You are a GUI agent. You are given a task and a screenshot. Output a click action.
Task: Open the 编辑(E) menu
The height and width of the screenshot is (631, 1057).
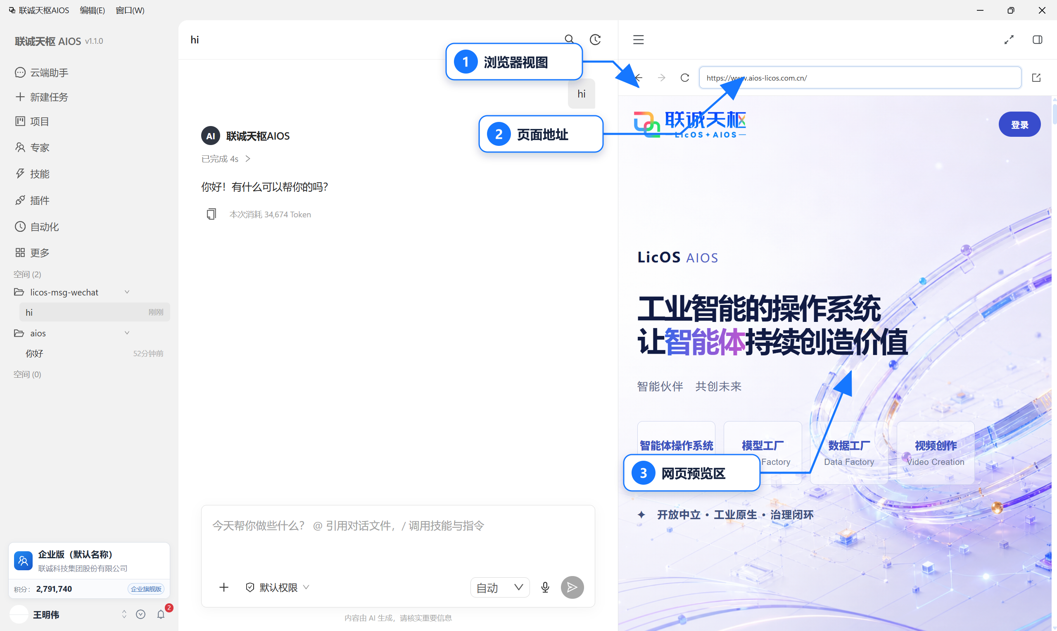point(92,10)
